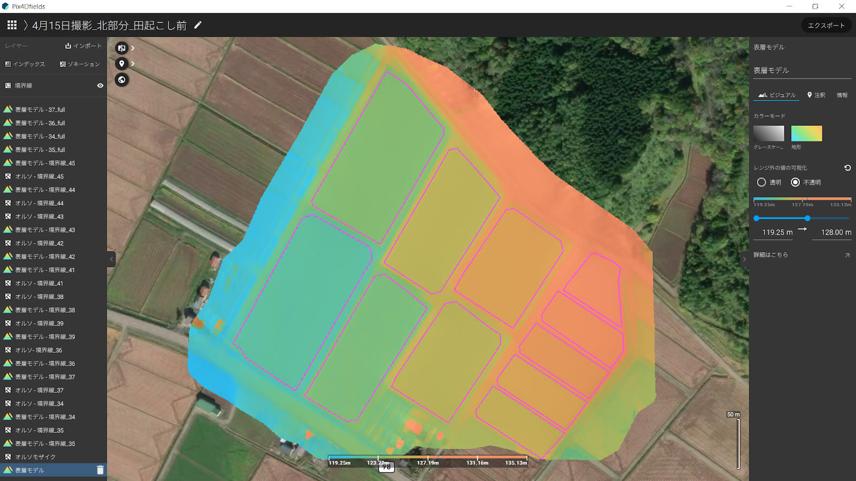Select the 地形 color mode swatch

point(807,134)
